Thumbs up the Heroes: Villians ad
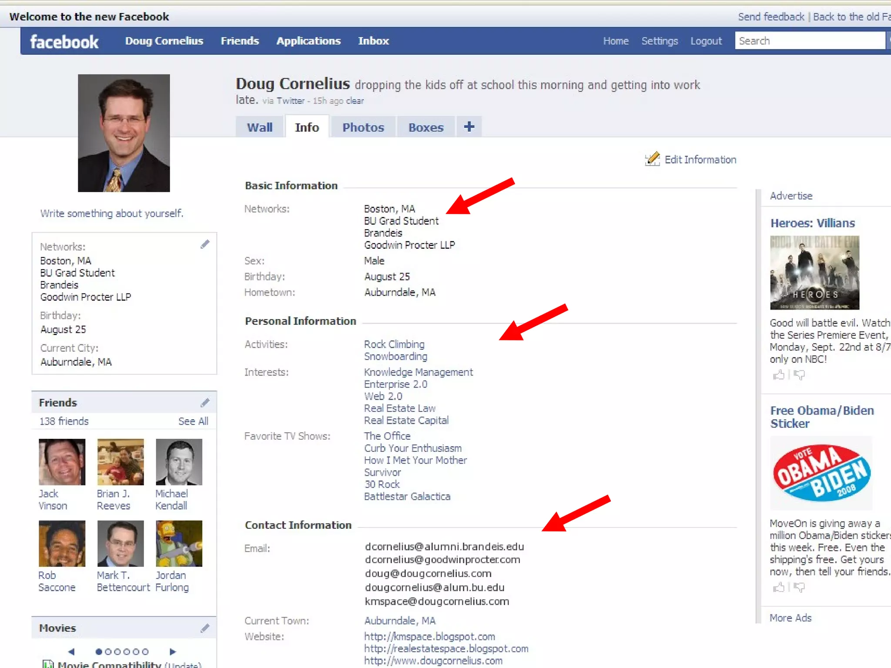The image size is (891, 668). (778, 375)
